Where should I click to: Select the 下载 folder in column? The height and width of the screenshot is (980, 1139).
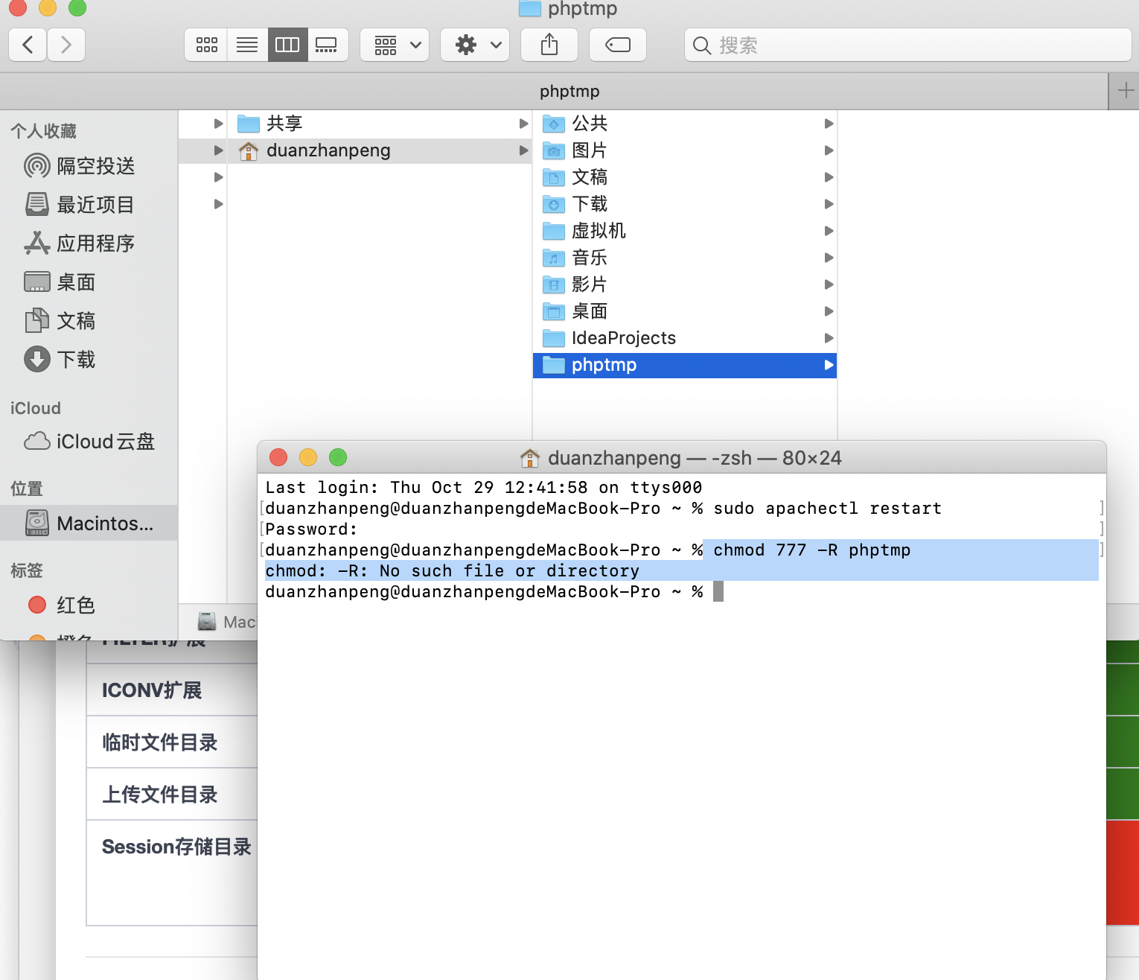coord(685,204)
